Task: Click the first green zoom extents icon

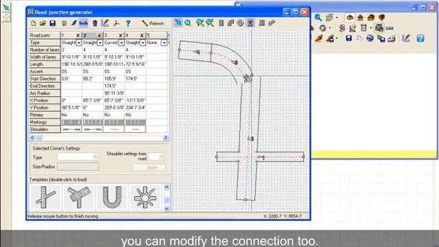Action: (x=200, y=23)
